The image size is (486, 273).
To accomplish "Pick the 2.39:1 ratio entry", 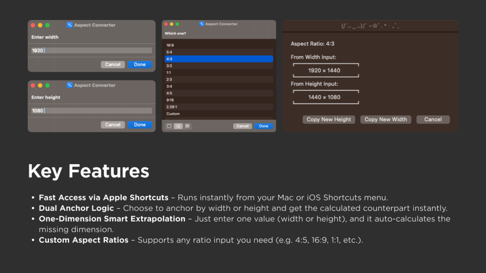I will point(219,107).
